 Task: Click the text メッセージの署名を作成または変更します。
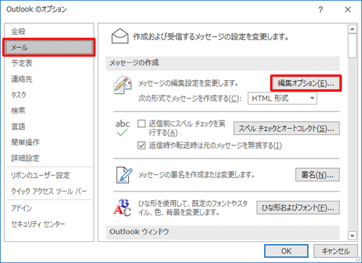196,175
